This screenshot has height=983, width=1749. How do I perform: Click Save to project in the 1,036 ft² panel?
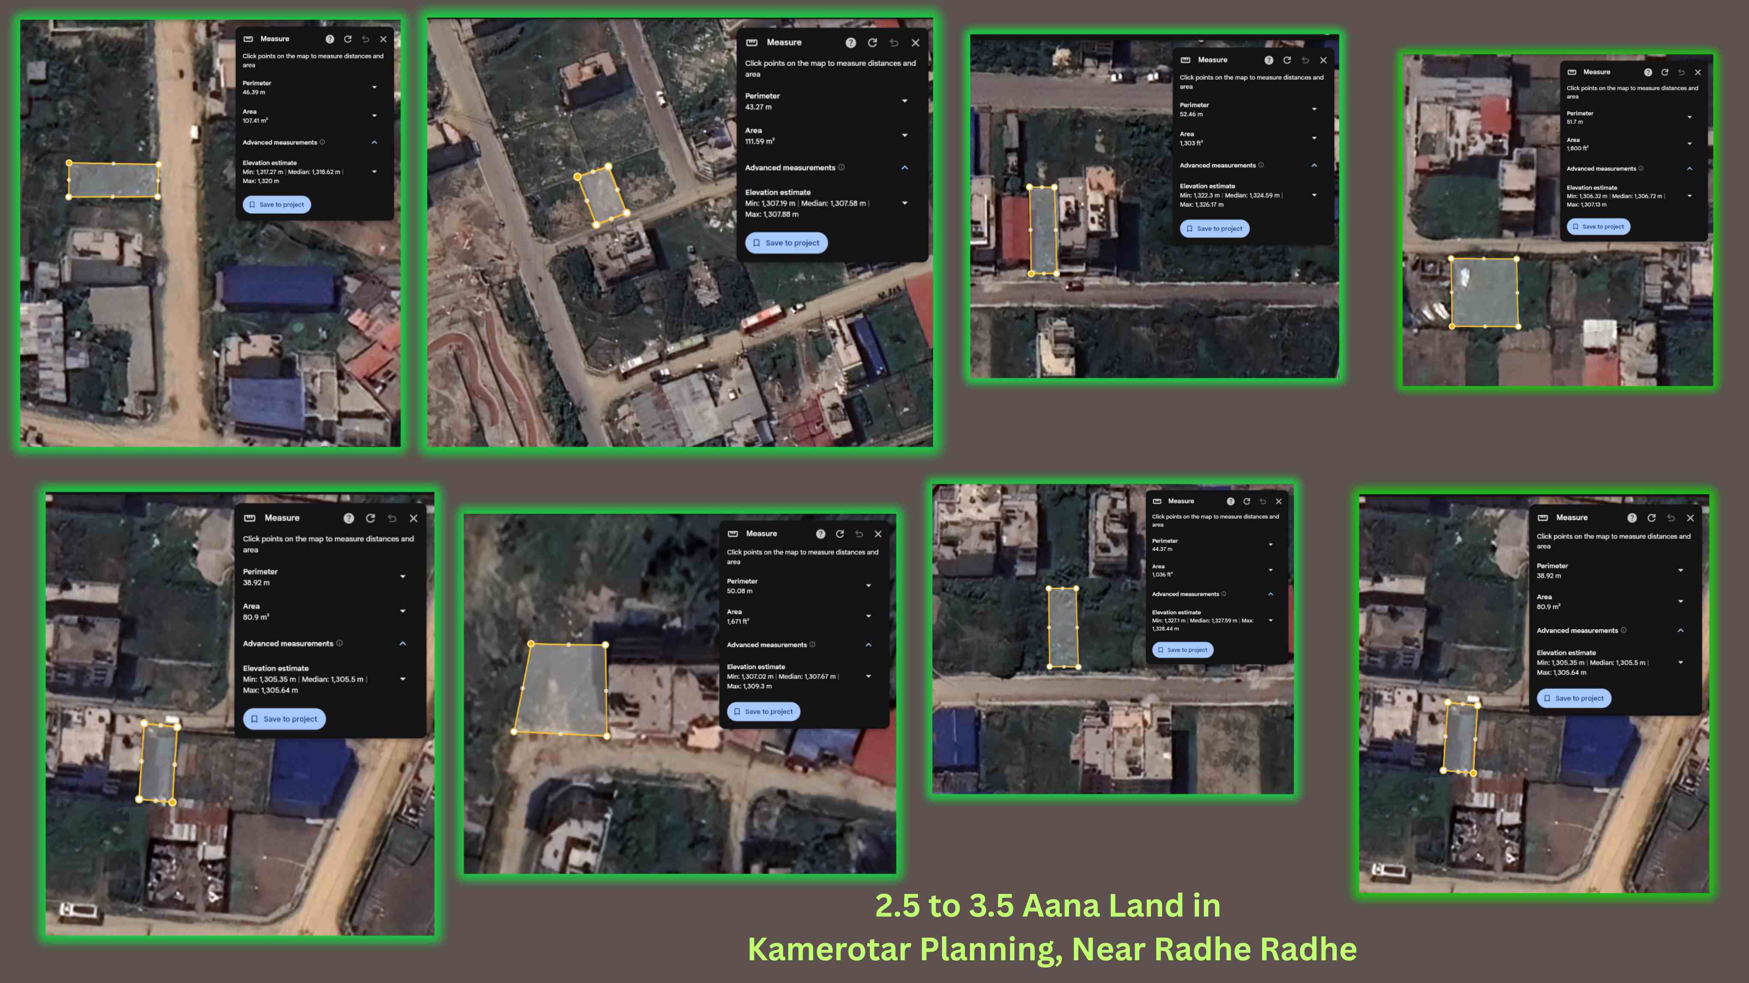[x=1182, y=650]
